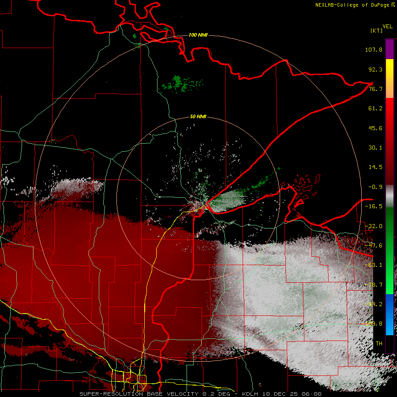397x397 pixels.
Task: Select the 61.2 velocity scale value
Action: (375, 109)
